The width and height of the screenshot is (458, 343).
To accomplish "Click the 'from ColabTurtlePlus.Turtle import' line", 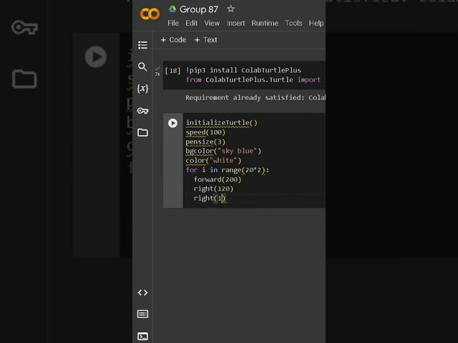I will click(253, 79).
